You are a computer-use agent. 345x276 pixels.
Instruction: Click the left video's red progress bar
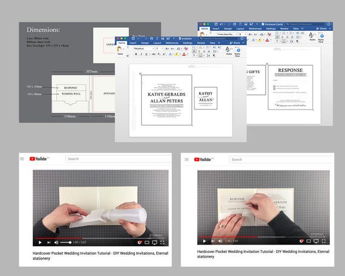pyautogui.click(x=59, y=238)
